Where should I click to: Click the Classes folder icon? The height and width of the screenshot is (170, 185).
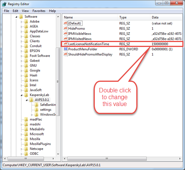[26, 36]
